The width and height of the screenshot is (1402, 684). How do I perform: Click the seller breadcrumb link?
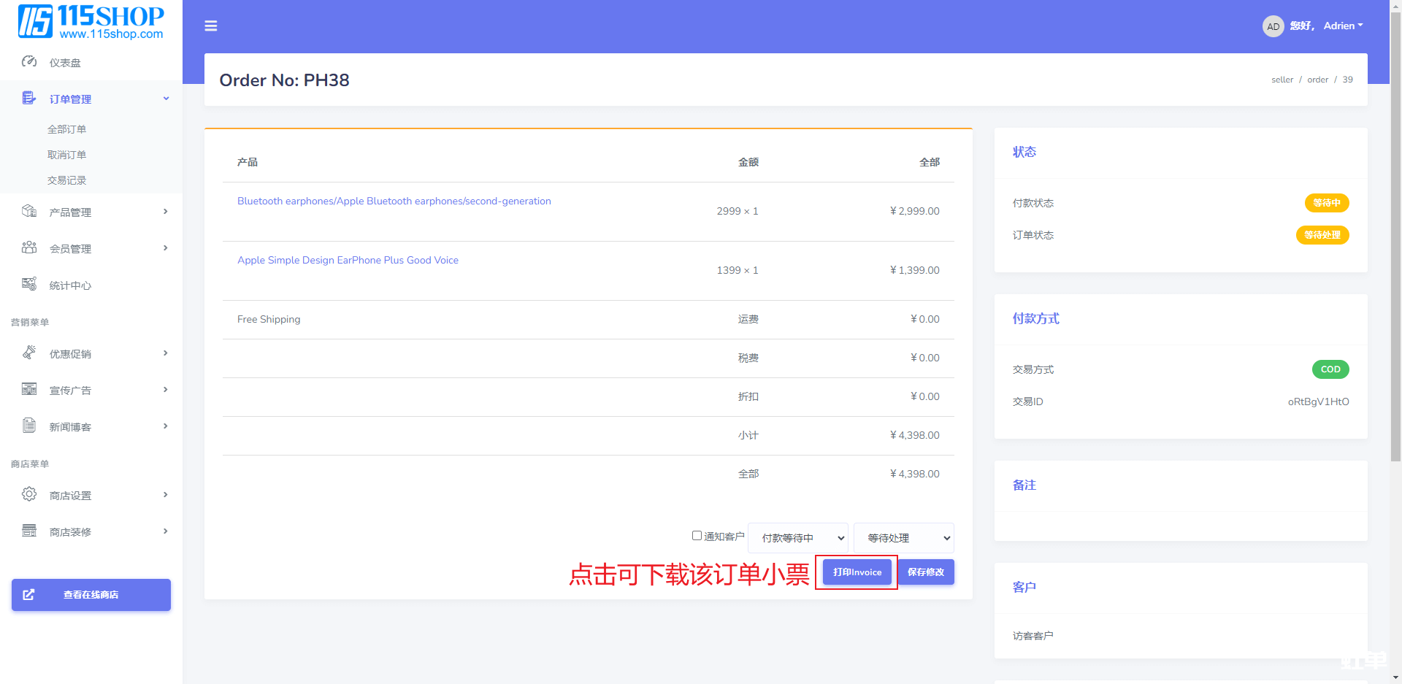pos(1282,80)
